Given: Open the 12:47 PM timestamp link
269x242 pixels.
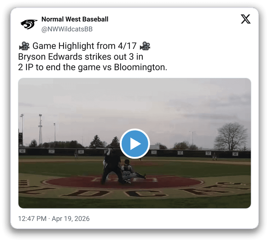Looking at the screenshot, I should click(x=32, y=218).
